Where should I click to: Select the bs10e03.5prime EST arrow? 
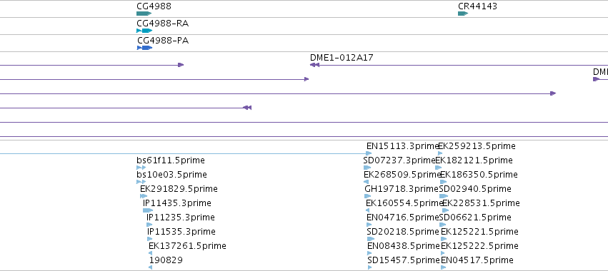click(141, 182)
